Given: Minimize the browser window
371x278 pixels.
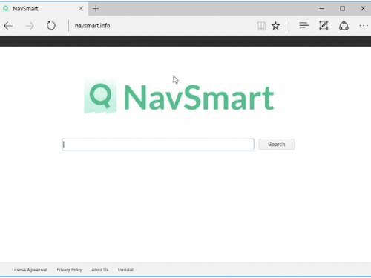Looking at the screenshot, I should click(322, 9).
